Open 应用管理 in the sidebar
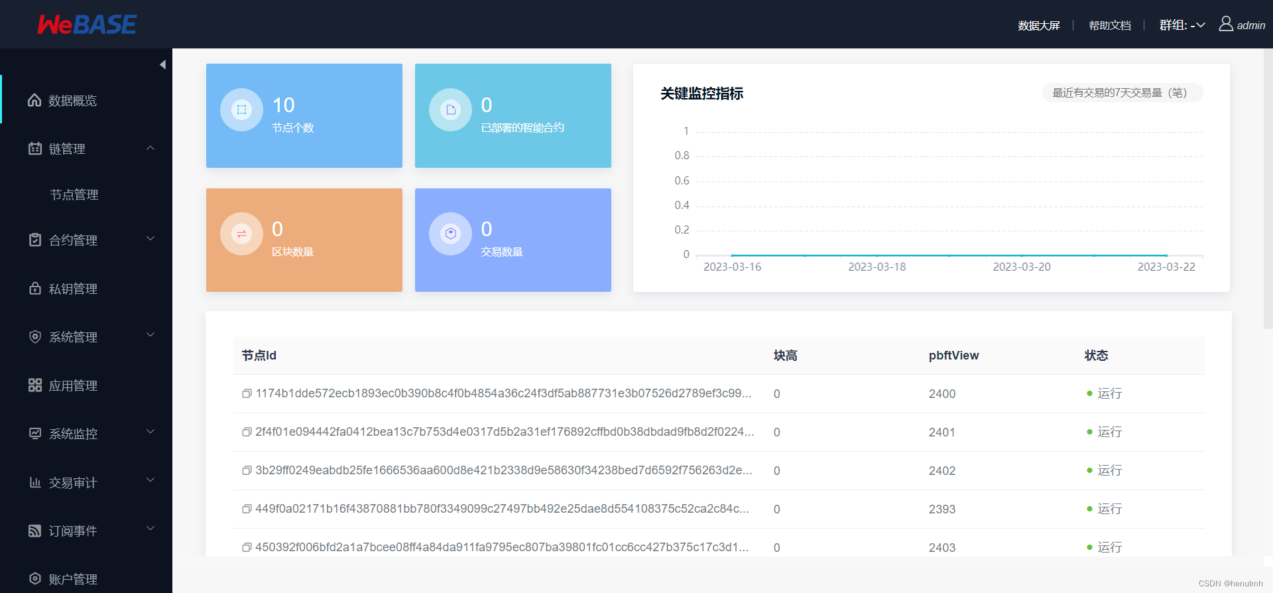The image size is (1273, 593). coord(86,385)
